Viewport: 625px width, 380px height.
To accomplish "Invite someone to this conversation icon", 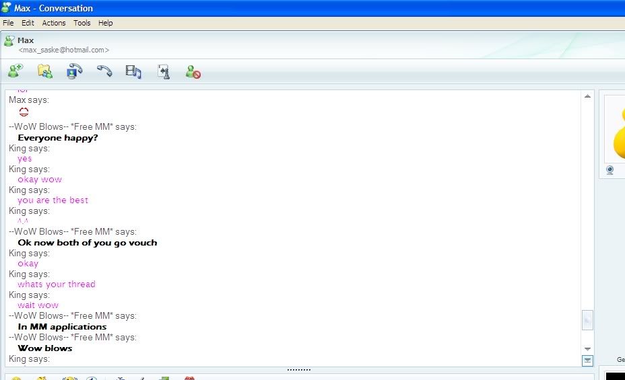I will pos(16,71).
